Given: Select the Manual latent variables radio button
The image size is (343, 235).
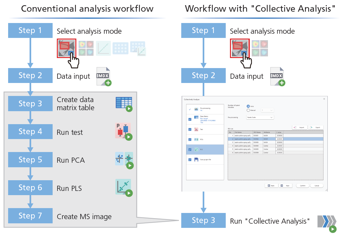Looking at the screenshot, I should coord(248,110).
